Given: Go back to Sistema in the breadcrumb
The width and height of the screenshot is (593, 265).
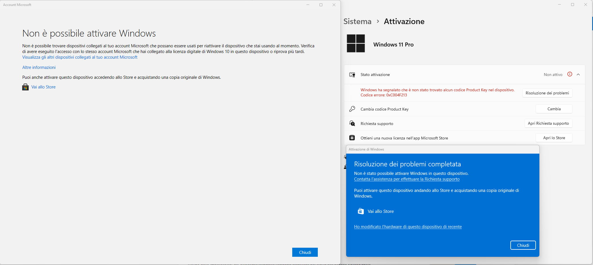Looking at the screenshot, I should pyautogui.click(x=357, y=22).
